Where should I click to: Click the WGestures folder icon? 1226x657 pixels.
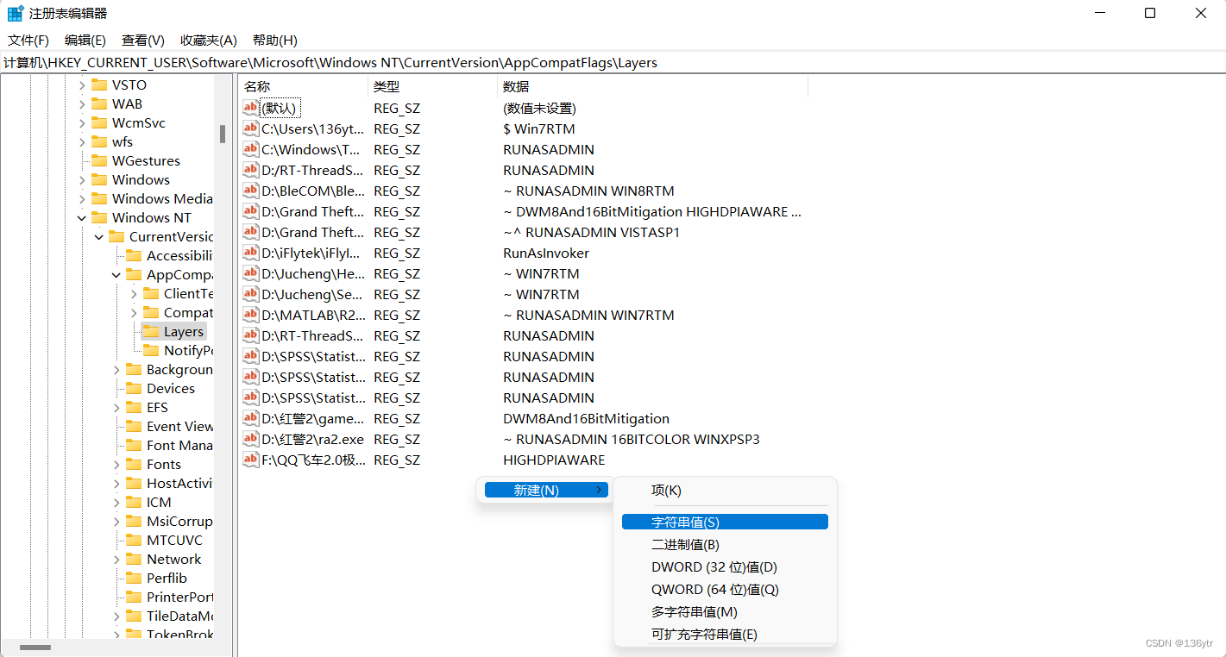(98, 160)
